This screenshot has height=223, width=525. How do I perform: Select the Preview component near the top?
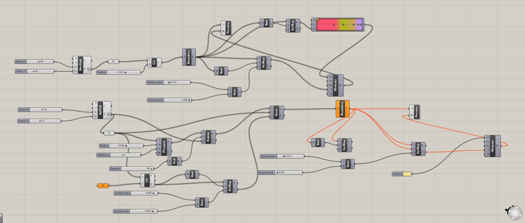coord(226,28)
